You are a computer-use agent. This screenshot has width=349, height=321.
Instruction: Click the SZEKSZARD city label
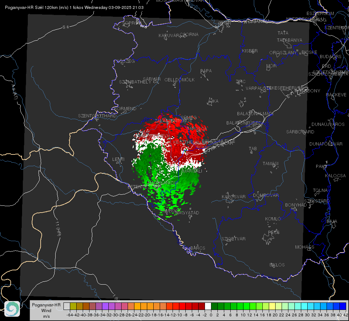tap(317, 201)
